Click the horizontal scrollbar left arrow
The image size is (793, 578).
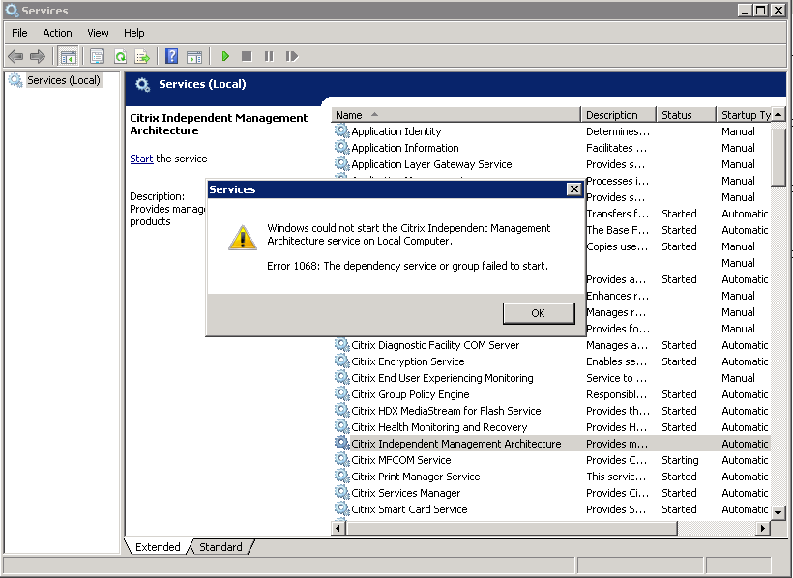click(x=338, y=529)
